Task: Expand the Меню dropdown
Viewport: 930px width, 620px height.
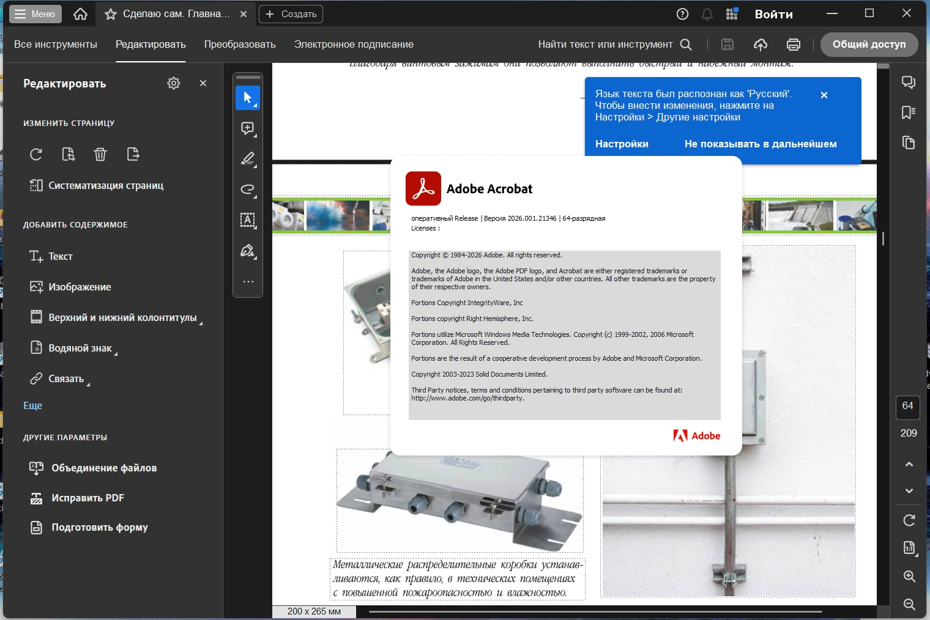Action: [x=35, y=14]
